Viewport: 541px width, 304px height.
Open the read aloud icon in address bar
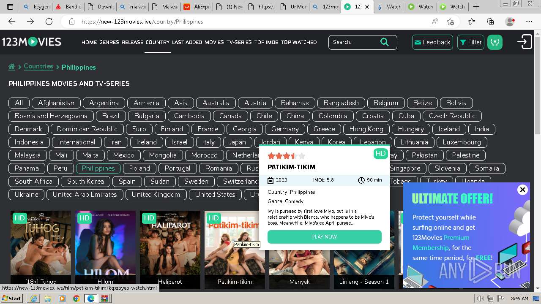point(435,22)
